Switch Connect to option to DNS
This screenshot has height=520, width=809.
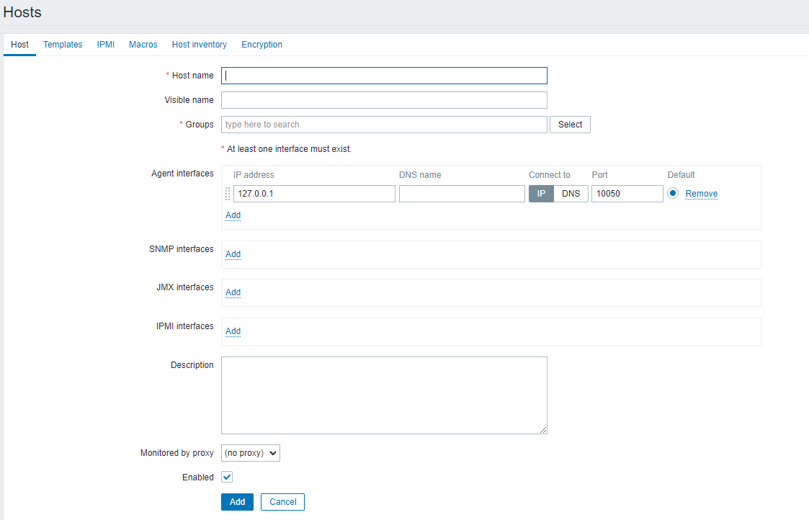(571, 194)
